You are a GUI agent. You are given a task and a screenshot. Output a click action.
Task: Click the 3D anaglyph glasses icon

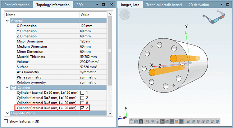214,17
